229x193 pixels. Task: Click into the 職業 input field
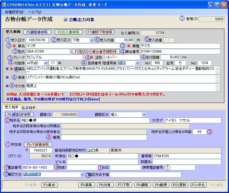[x=104, y=138]
